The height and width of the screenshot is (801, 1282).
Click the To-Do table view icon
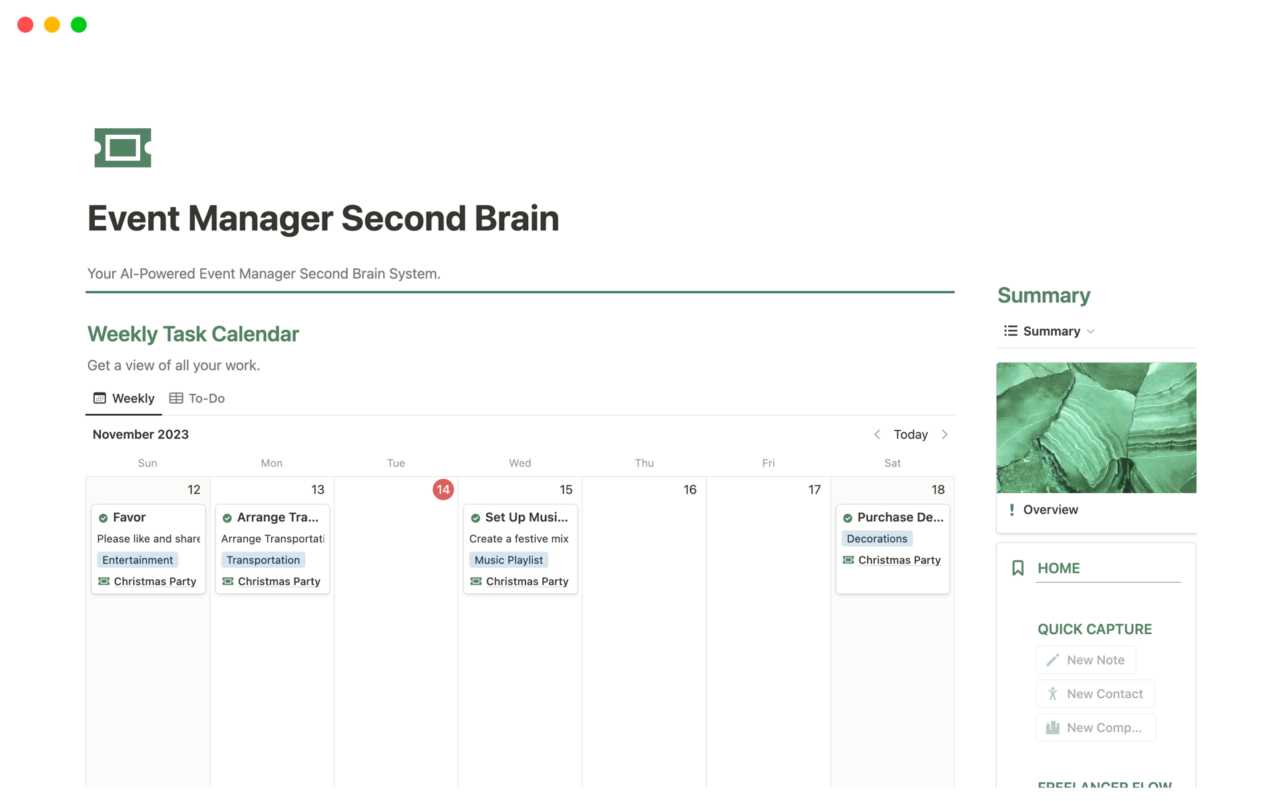pyautogui.click(x=176, y=398)
